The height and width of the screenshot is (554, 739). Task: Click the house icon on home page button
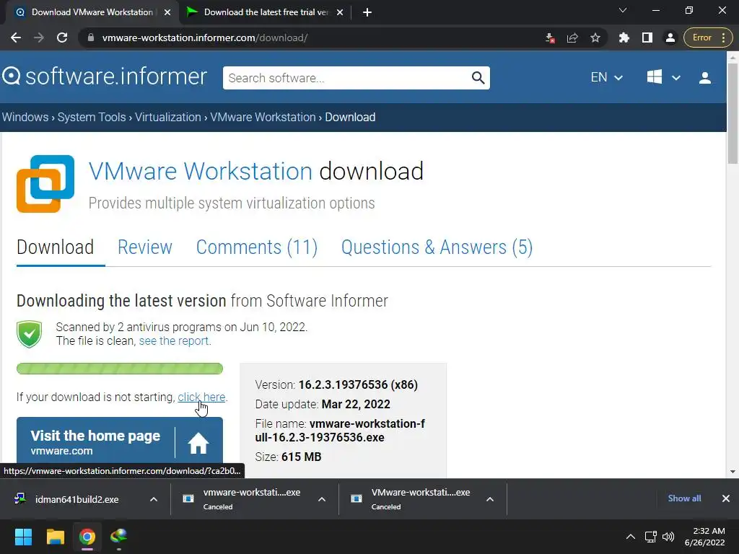point(198,443)
